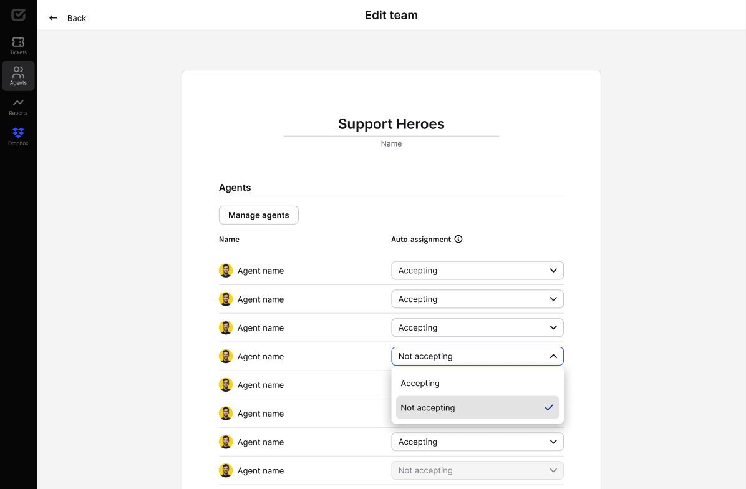Open the third agent's Accepting dropdown
This screenshot has height=489, width=746.
click(477, 327)
